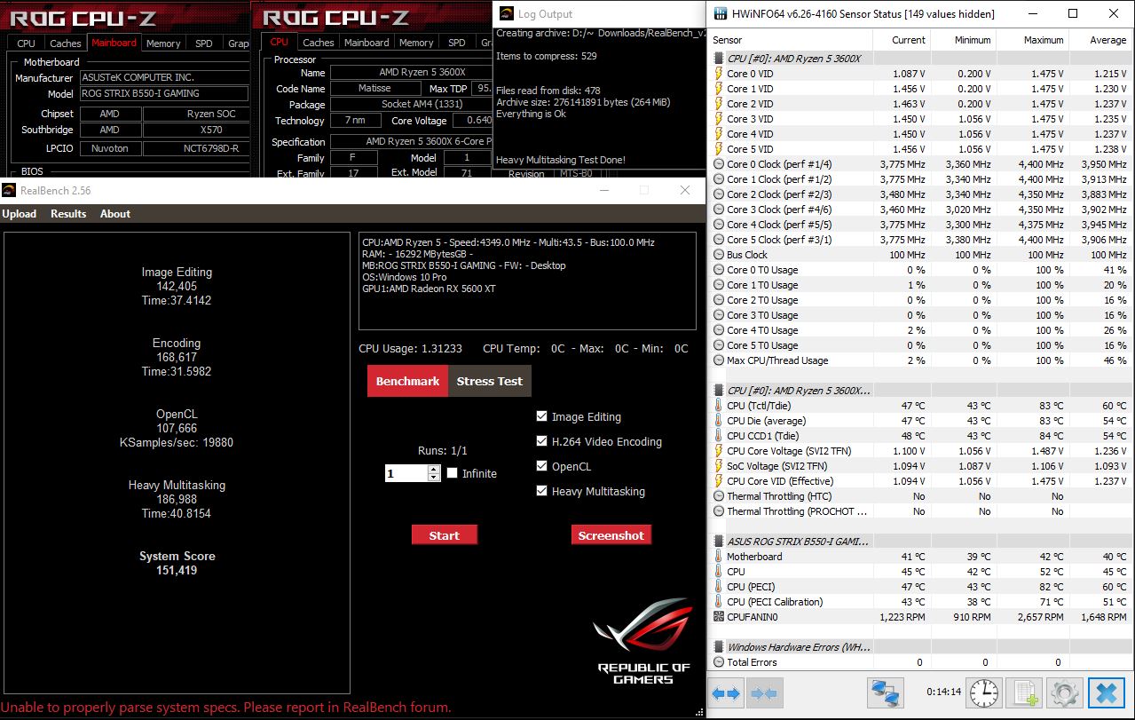
Task: Click Log Output window icon
Action: pos(506,14)
